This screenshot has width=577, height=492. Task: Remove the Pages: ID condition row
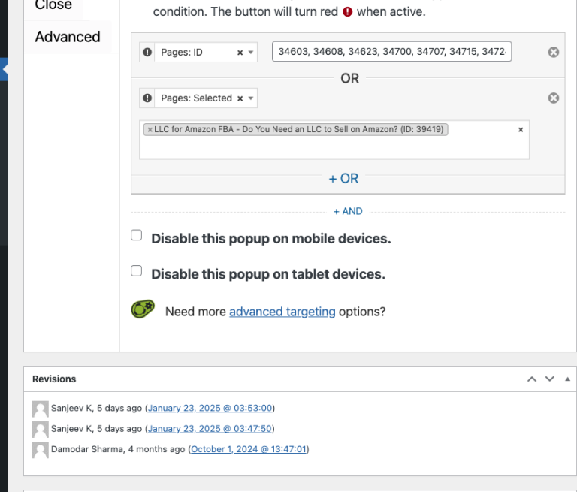point(554,53)
